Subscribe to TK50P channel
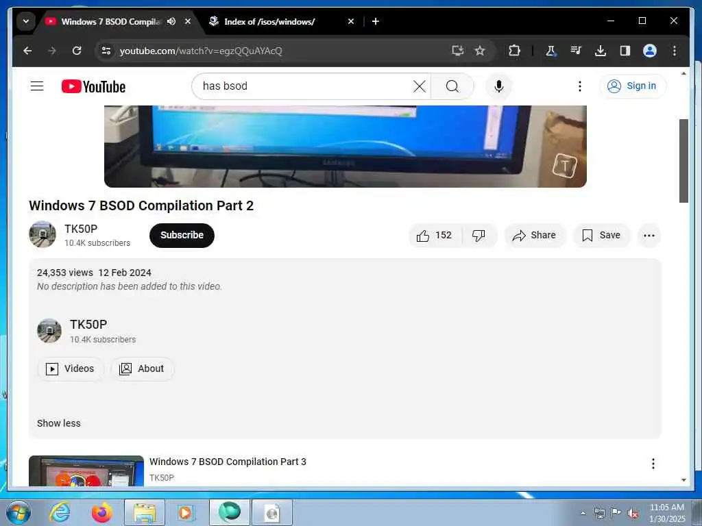702x526 pixels. pos(182,236)
